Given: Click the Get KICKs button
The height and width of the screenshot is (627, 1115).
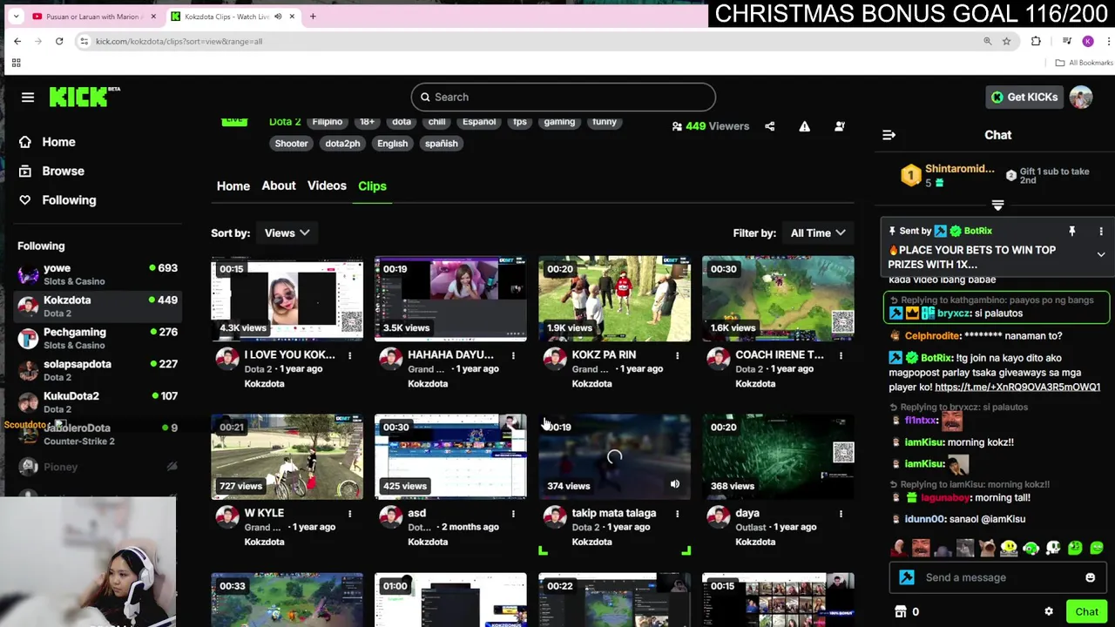Looking at the screenshot, I should pos(1025,97).
